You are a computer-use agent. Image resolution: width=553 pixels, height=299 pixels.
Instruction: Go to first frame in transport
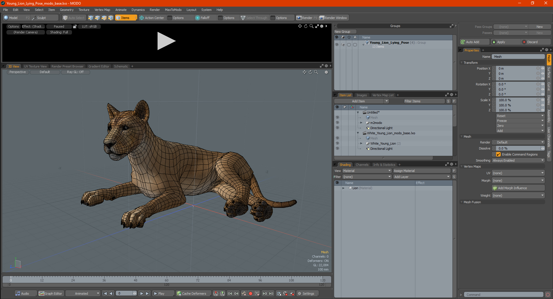[x=105, y=294]
